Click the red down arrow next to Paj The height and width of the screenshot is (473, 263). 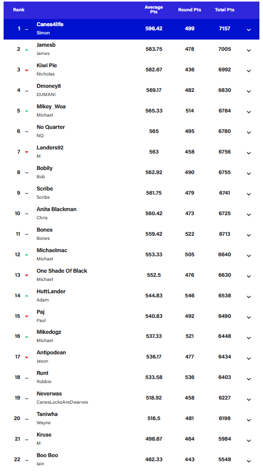coord(27,316)
